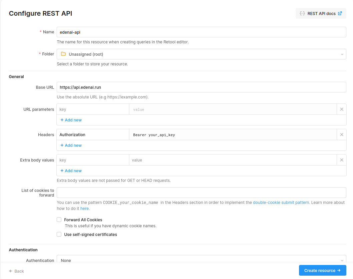Open folder selection chevron
The height and width of the screenshot is (279, 353).
[342, 54]
